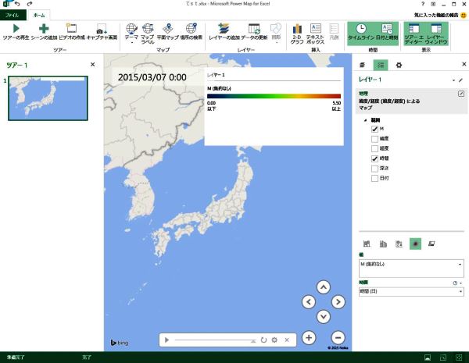Image resolution: width=469 pixels, height=363 pixels.
Task: Check the 緯度 field checkbox
Action: [374, 139]
